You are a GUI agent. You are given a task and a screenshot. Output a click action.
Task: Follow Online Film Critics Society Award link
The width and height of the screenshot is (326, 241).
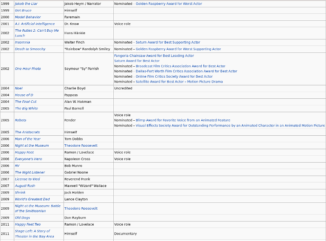(x=174, y=76)
